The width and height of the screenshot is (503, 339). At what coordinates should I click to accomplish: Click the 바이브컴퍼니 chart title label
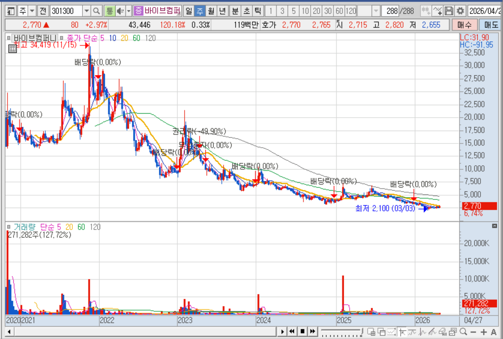pos(35,38)
